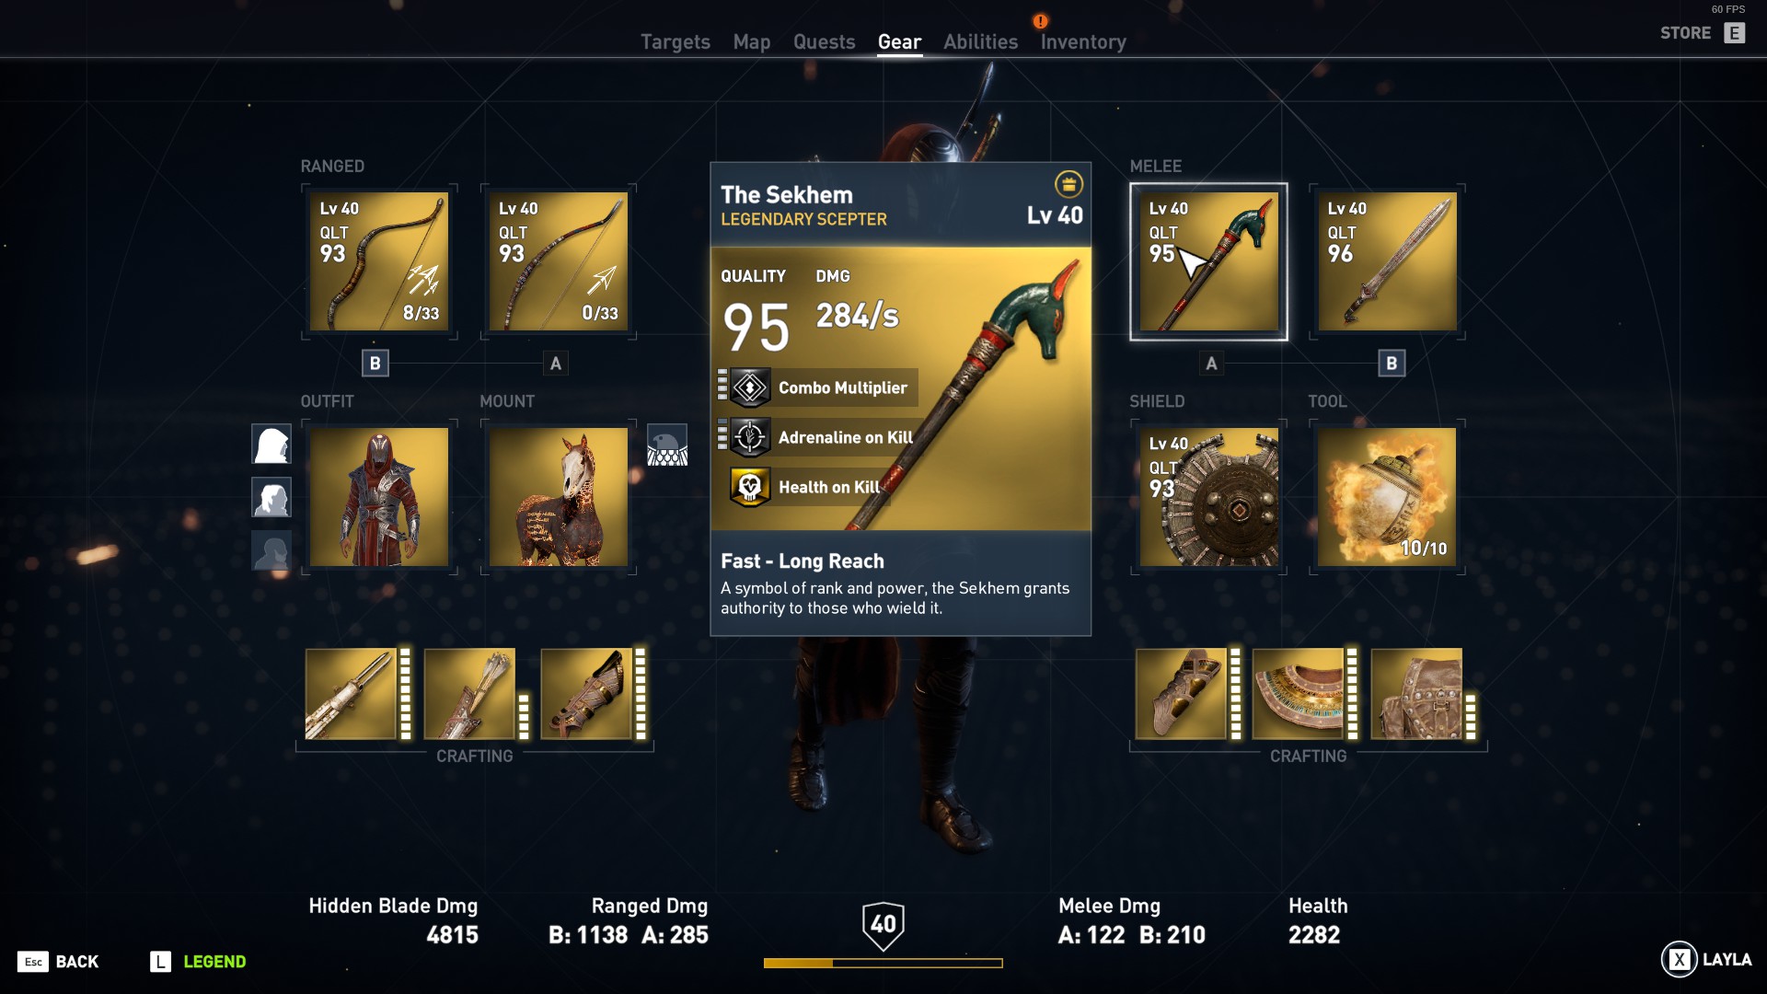The image size is (1767, 994).
Task: Open the quiver crafting upgrade slot
Action: pyautogui.click(x=469, y=694)
